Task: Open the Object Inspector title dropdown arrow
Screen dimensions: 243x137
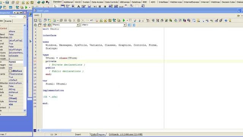Action: [x=14, y=13]
